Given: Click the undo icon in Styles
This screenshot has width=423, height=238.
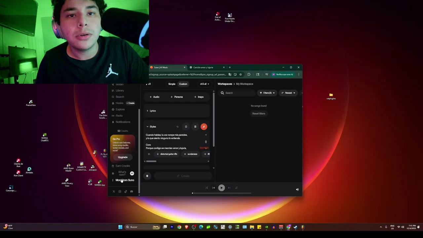Looking at the screenshot, I should (177, 127).
